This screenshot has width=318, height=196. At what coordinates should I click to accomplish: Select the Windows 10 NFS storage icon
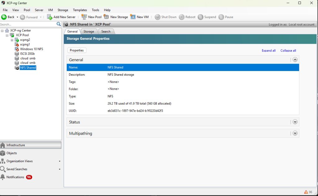click(x=17, y=49)
